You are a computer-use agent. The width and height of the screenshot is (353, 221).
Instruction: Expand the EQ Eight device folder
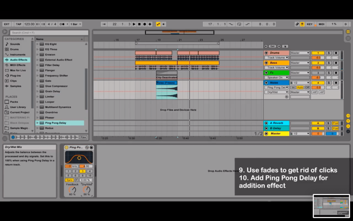[x=37, y=44]
